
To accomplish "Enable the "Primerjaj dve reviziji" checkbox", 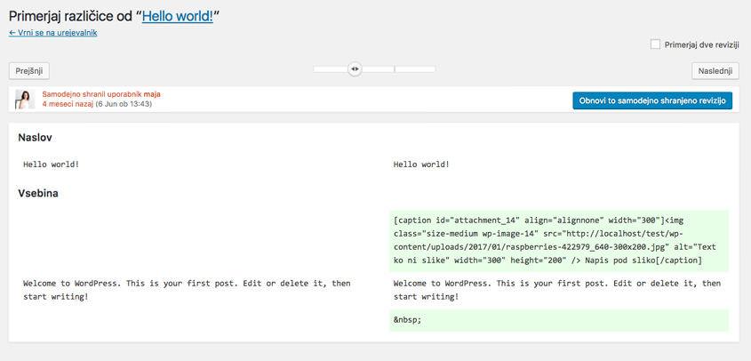I will pos(655,44).
